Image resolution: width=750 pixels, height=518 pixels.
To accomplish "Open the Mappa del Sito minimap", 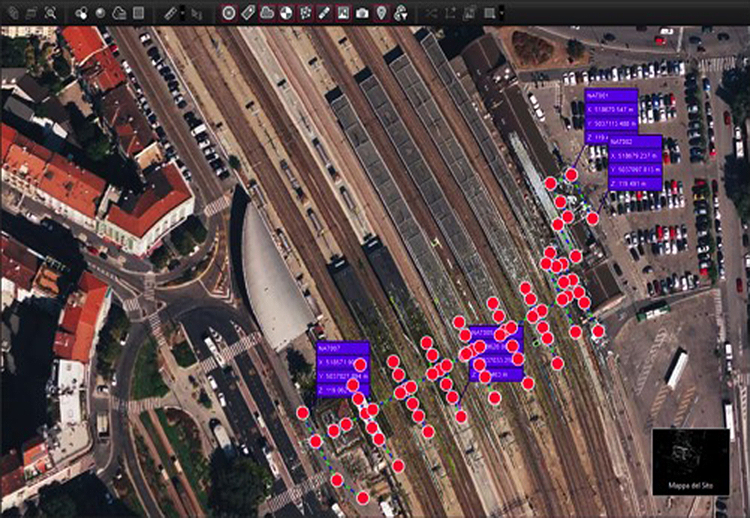I will pos(690,463).
